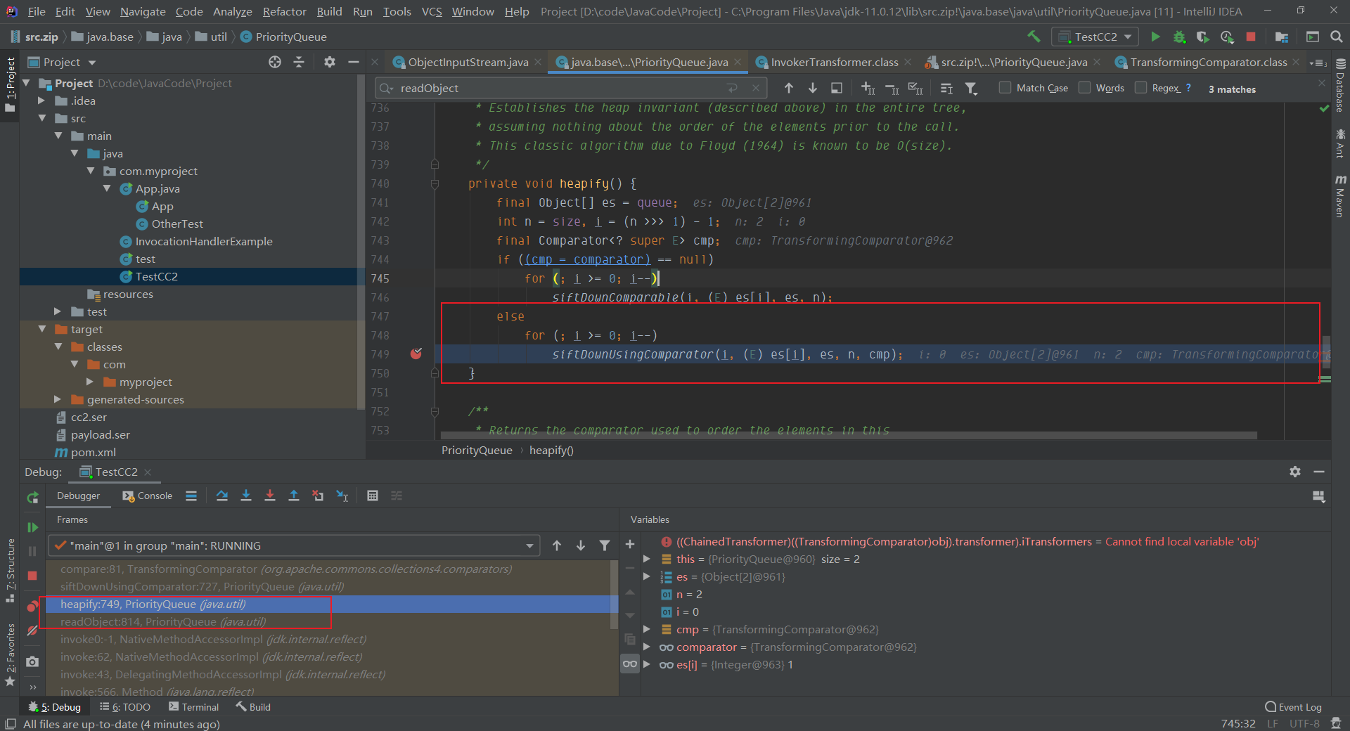Enable the Match Case checkbox
Image resolution: width=1350 pixels, height=731 pixels.
[x=1005, y=88]
